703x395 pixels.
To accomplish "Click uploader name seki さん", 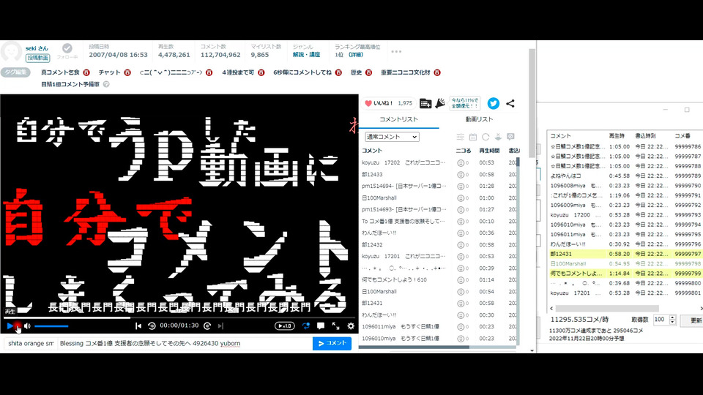I will [x=37, y=48].
